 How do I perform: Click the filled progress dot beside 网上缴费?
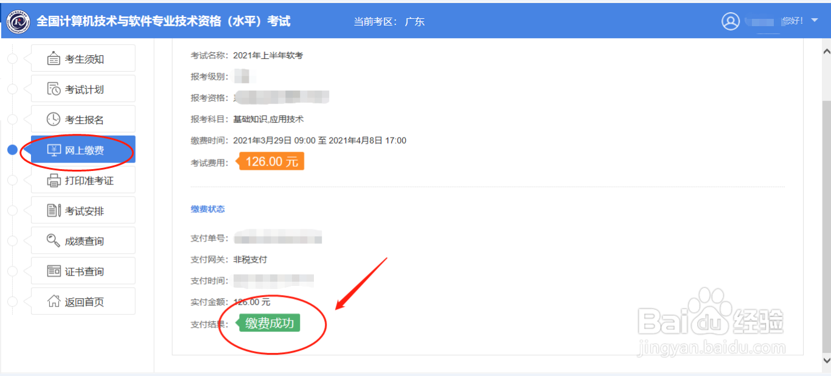(12, 149)
